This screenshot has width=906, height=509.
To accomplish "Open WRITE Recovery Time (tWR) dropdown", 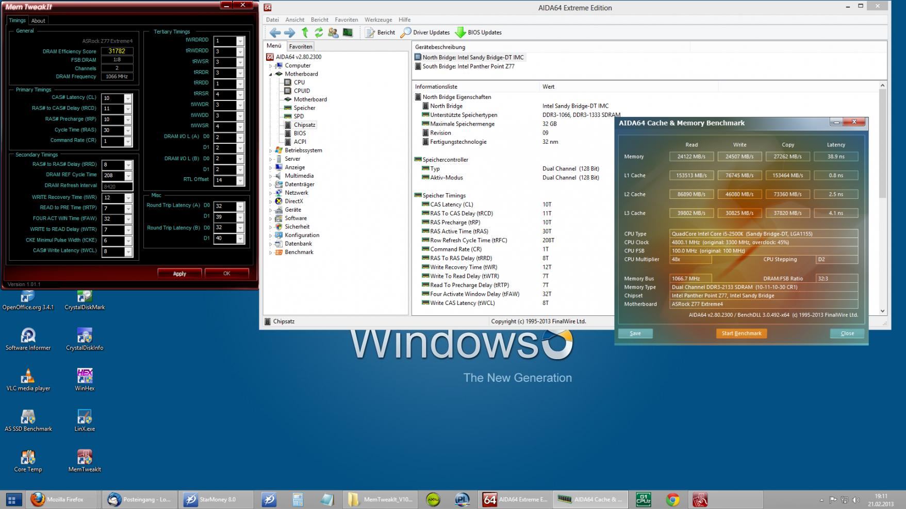I will point(128,198).
